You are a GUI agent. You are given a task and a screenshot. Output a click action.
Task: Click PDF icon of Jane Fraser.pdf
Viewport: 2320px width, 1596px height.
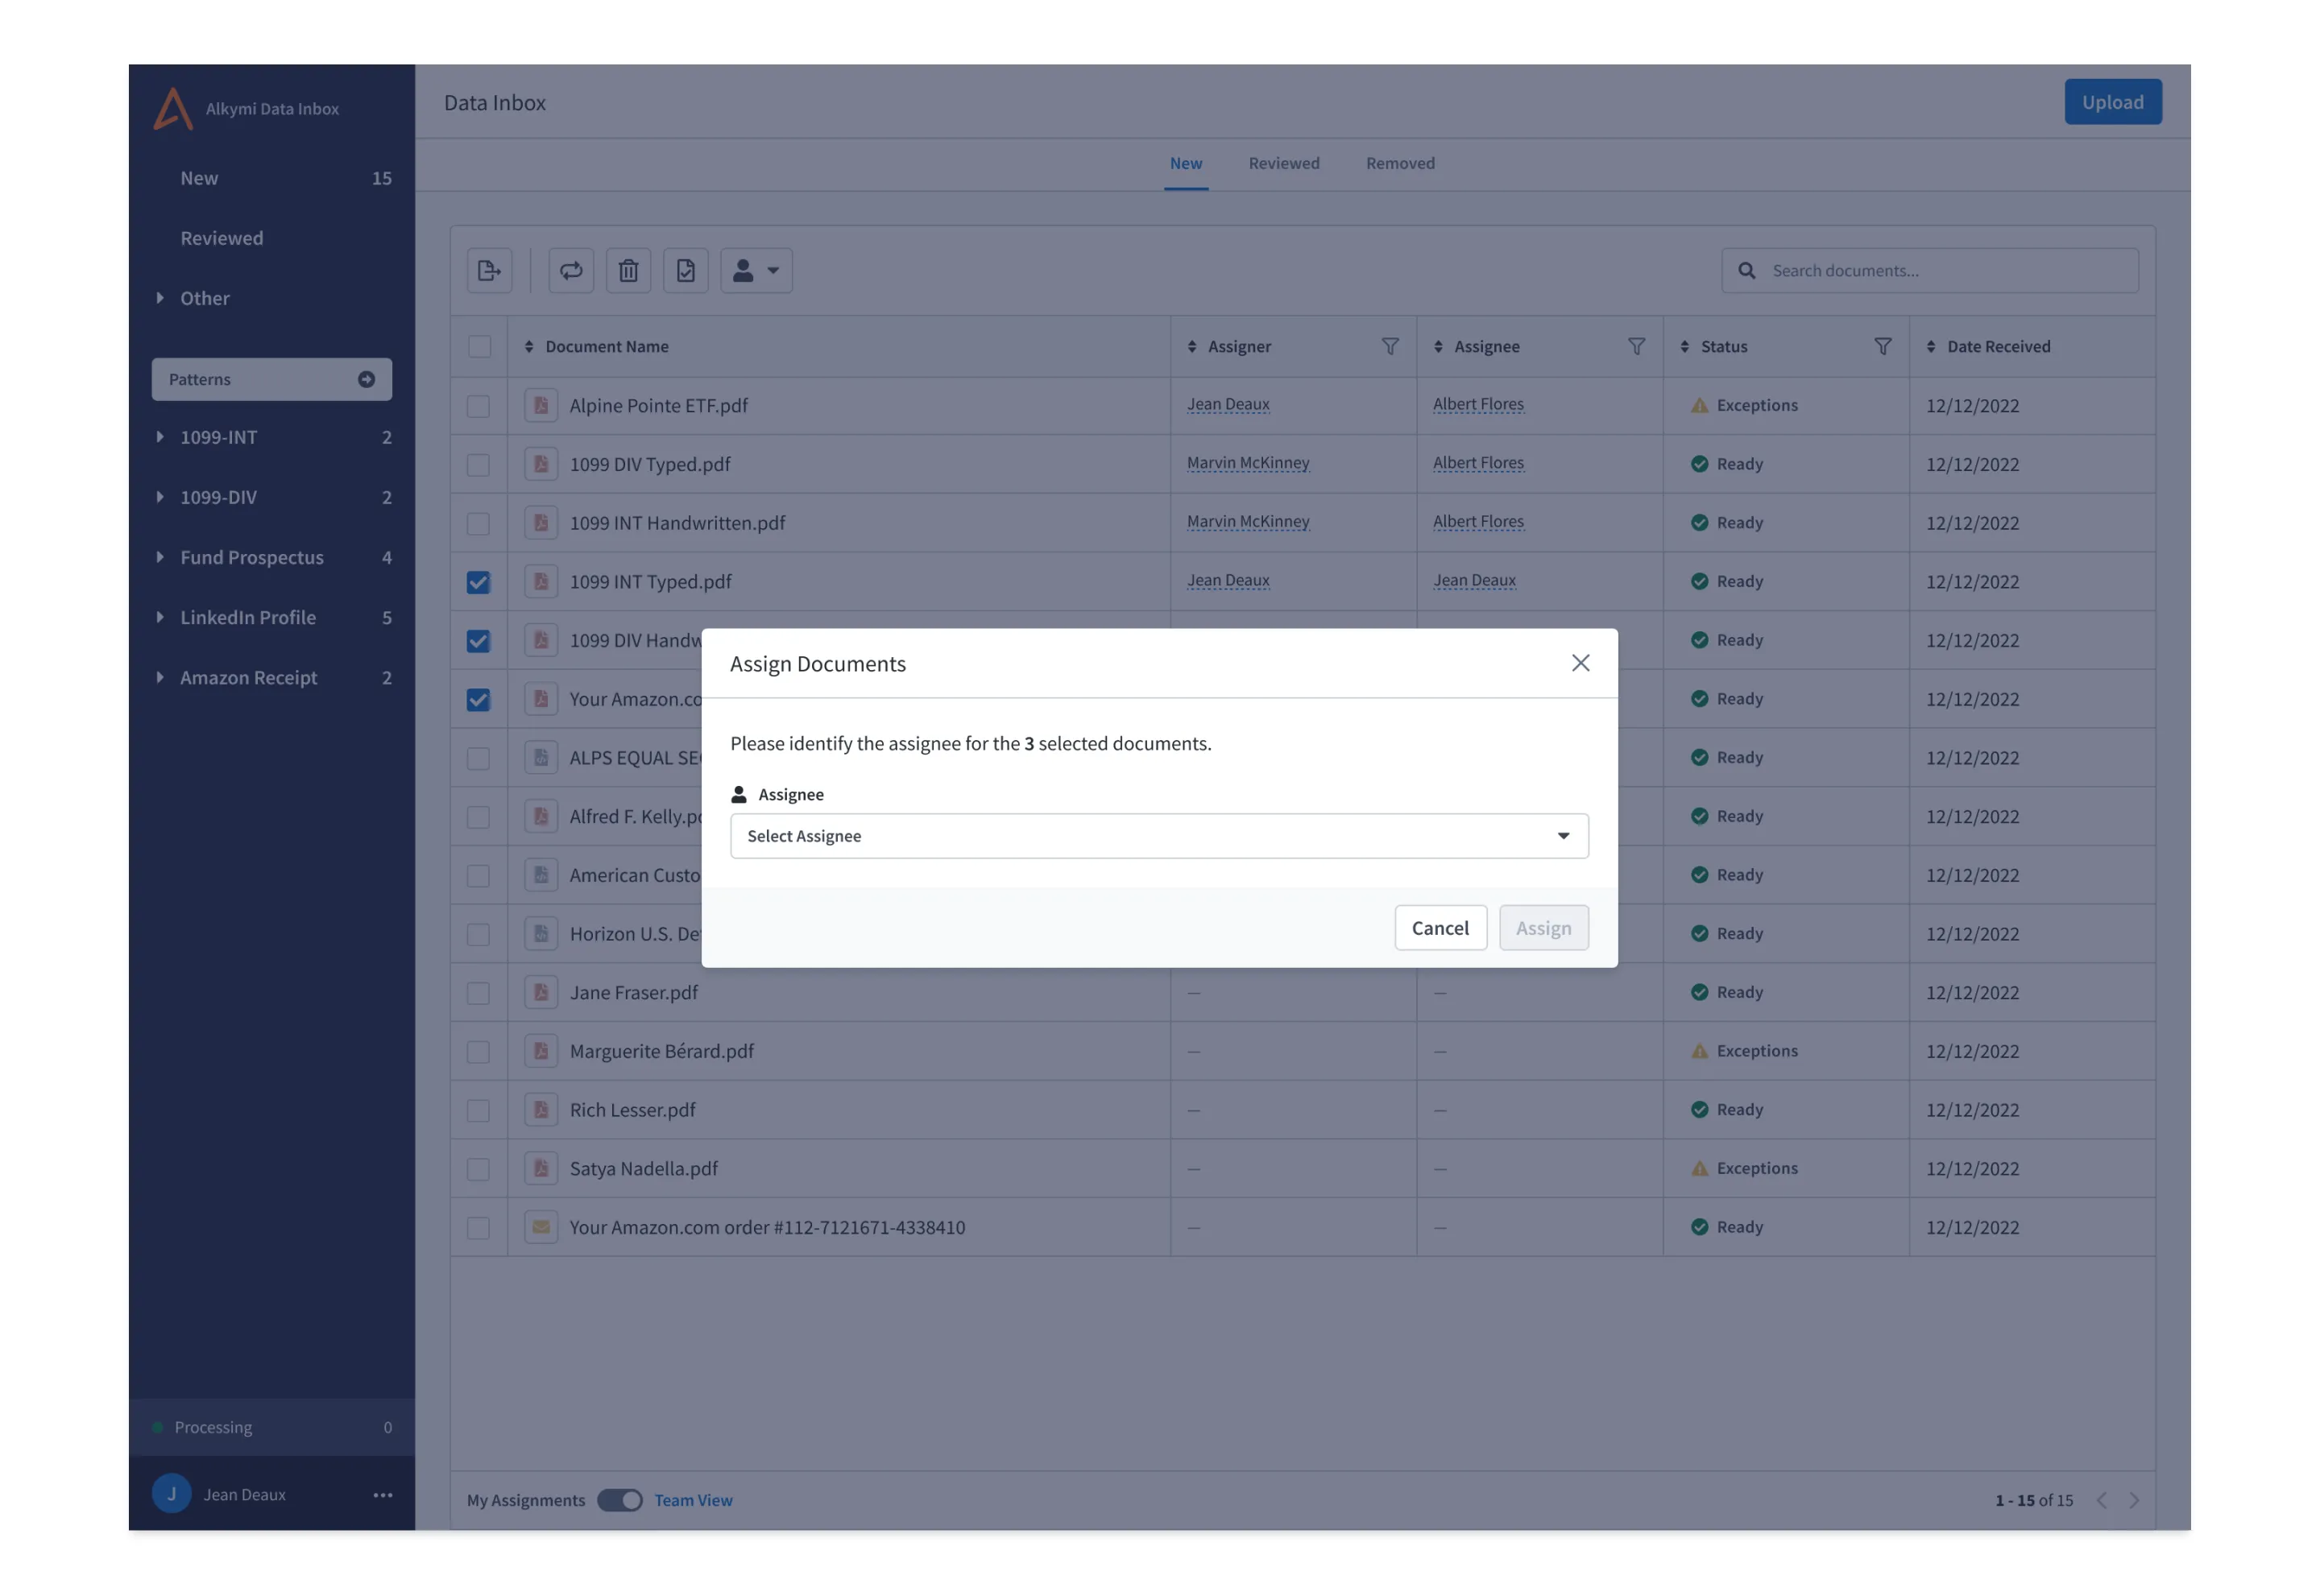click(x=541, y=992)
